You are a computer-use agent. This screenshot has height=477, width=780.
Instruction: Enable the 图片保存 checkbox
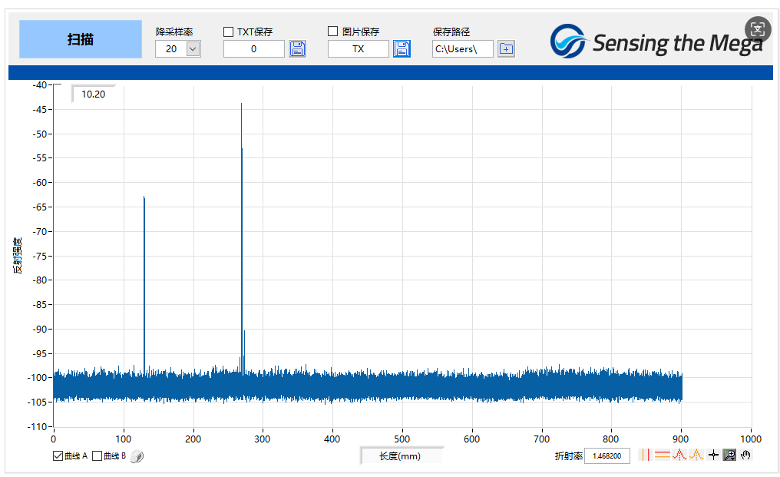332,31
